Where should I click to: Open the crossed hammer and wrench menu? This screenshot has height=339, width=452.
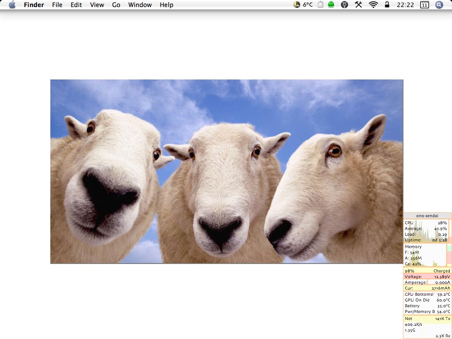[358, 4]
